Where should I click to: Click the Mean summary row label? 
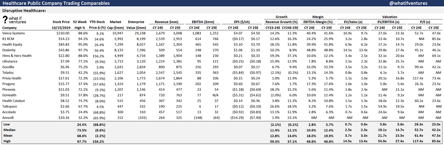pyautogui.click(x=8, y=136)
